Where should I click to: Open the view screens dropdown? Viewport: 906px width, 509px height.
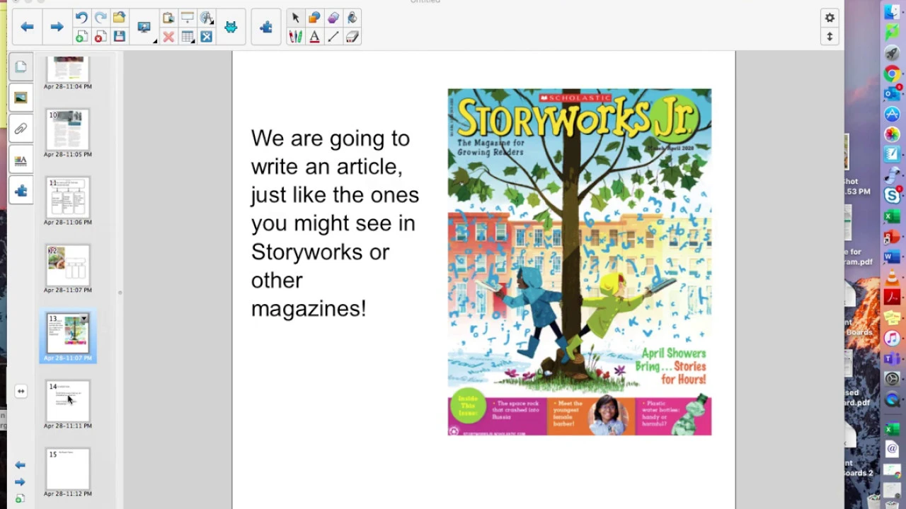pos(146,28)
